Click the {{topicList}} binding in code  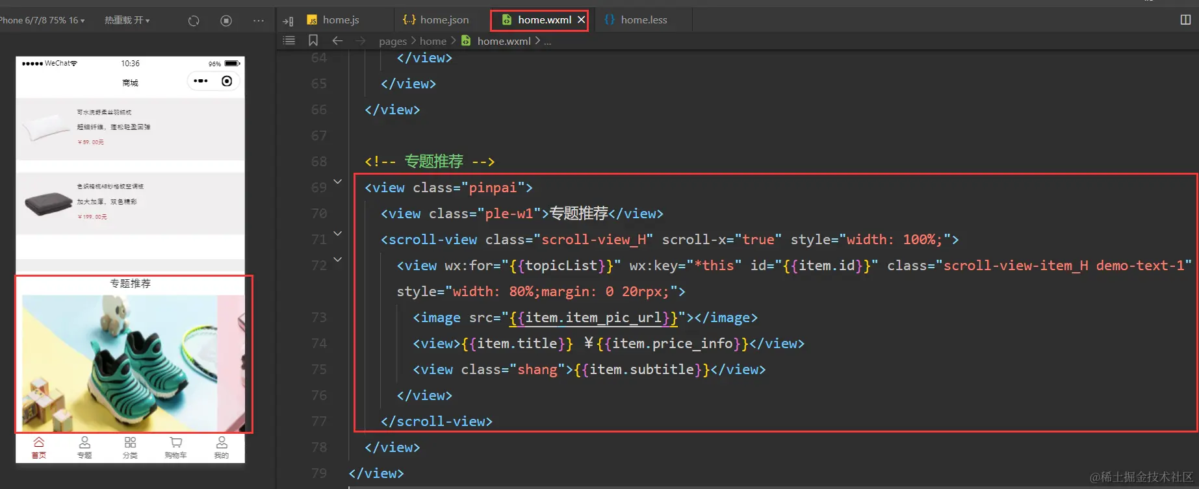pyautogui.click(x=561, y=266)
